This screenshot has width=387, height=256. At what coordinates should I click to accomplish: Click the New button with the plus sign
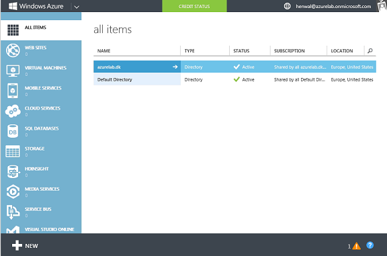(25, 246)
